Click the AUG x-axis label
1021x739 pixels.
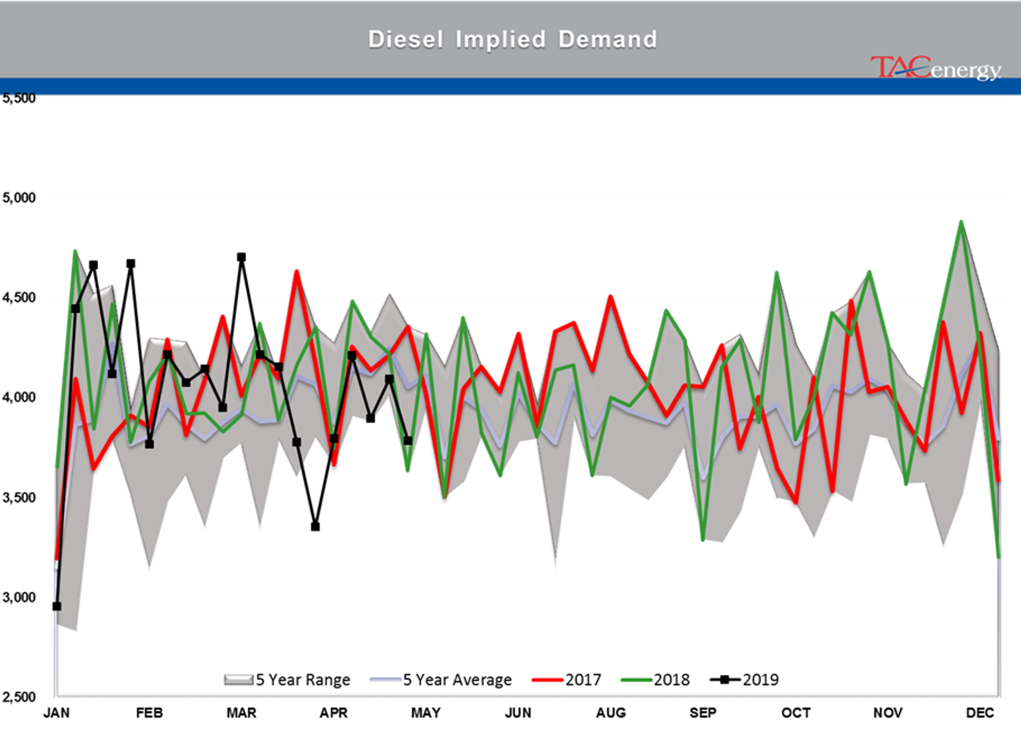click(x=611, y=713)
